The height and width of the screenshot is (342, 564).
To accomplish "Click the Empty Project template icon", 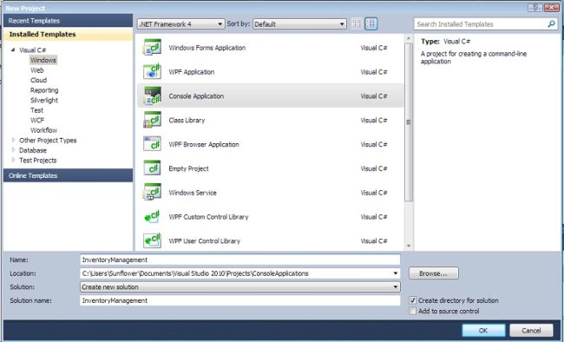I will coord(152,168).
